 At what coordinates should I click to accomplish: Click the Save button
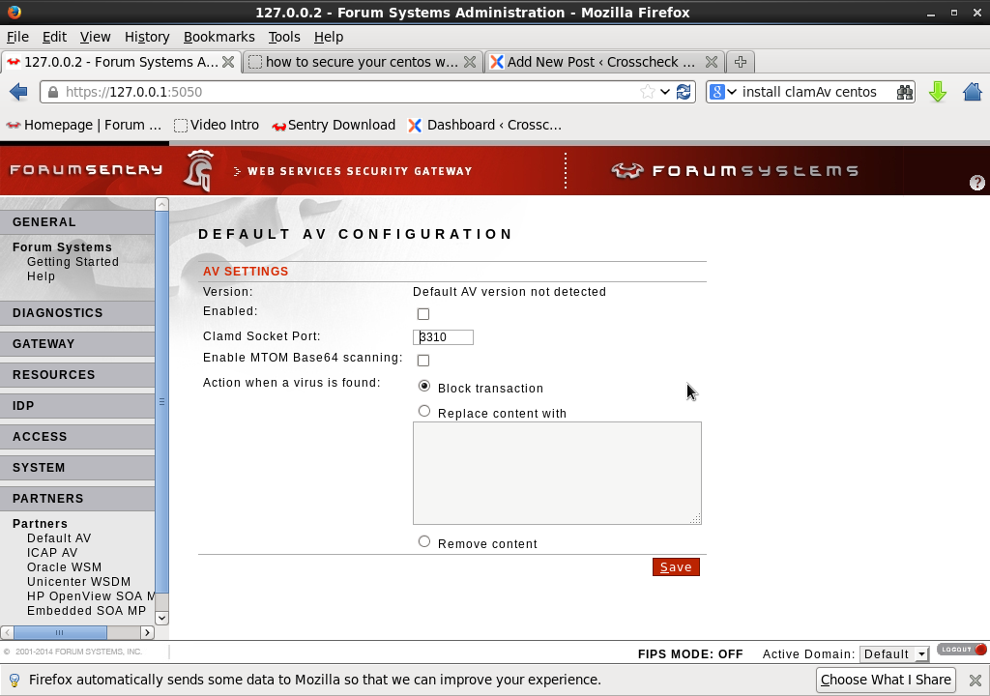pyautogui.click(x=676, y=567)
